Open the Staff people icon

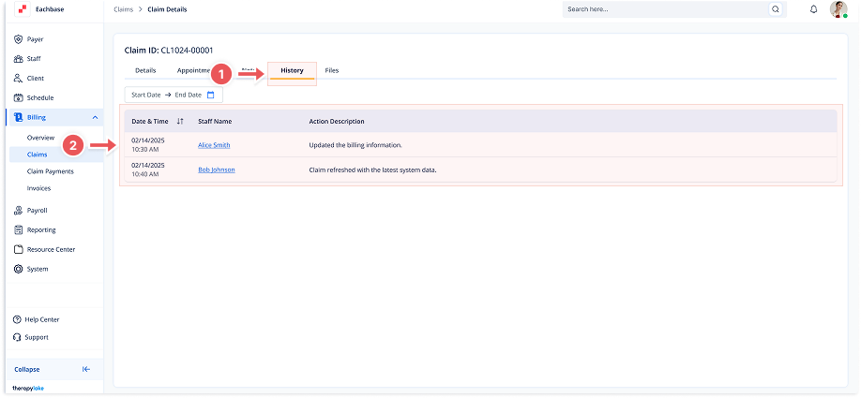click(18, 59)
